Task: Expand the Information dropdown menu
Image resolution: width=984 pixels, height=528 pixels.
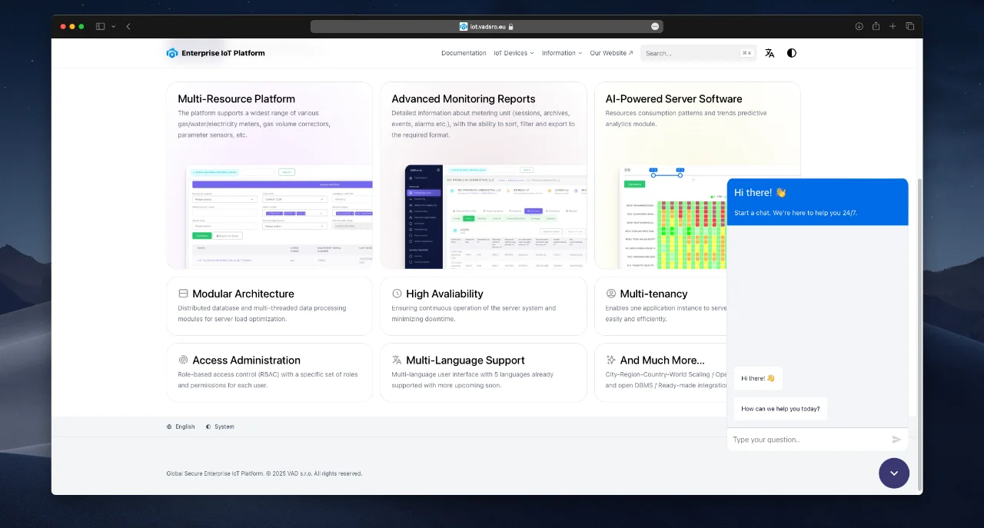Action: click(561, 53)
